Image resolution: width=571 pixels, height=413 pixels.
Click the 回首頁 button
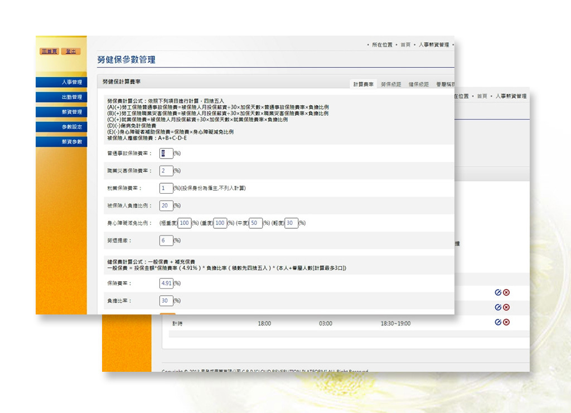coord(49,51)
